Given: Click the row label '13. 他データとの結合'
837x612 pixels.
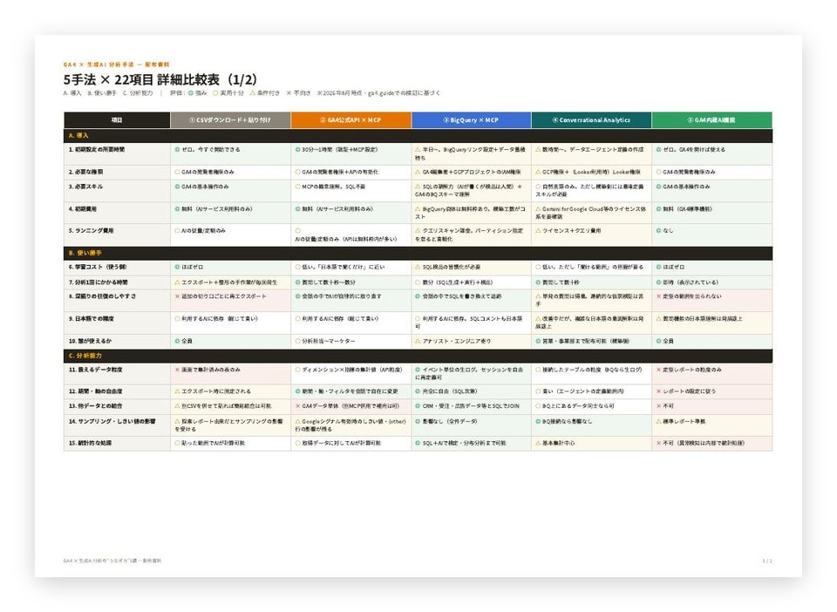Looking at the screenshot, I should 96,406.
